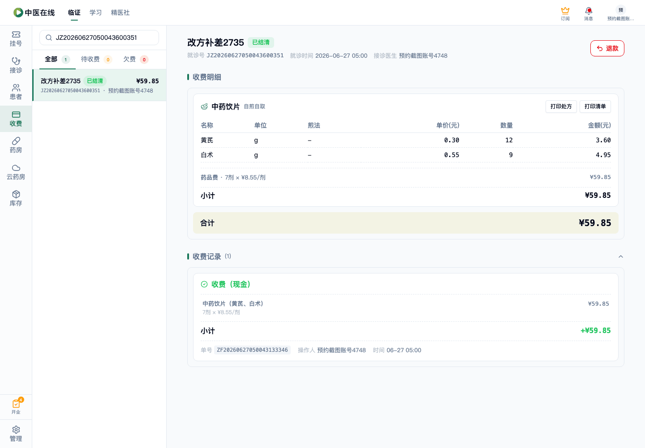Click the 白术 row name
645x448 pixels.
(207, 155)
